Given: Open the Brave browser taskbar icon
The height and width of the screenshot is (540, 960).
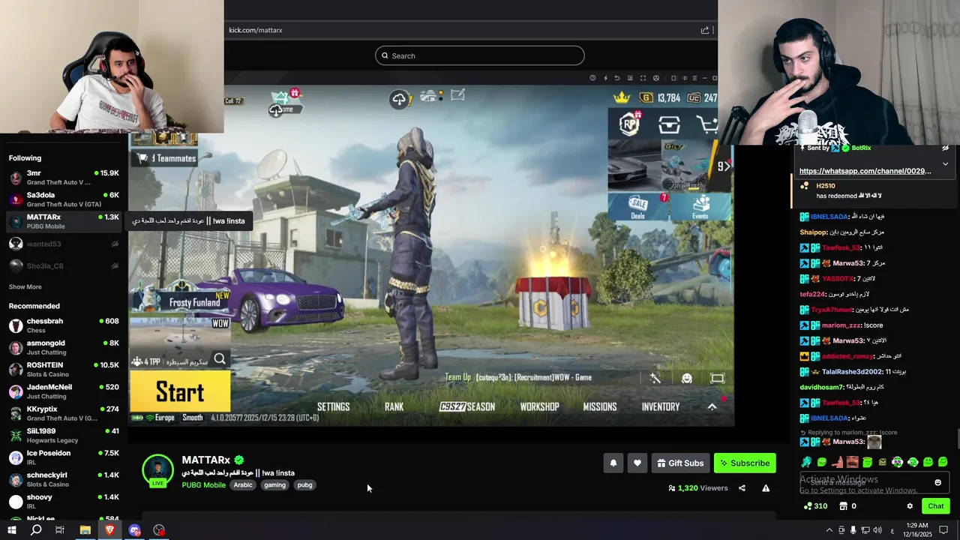Looking at the screenshot, I should 109,530.
